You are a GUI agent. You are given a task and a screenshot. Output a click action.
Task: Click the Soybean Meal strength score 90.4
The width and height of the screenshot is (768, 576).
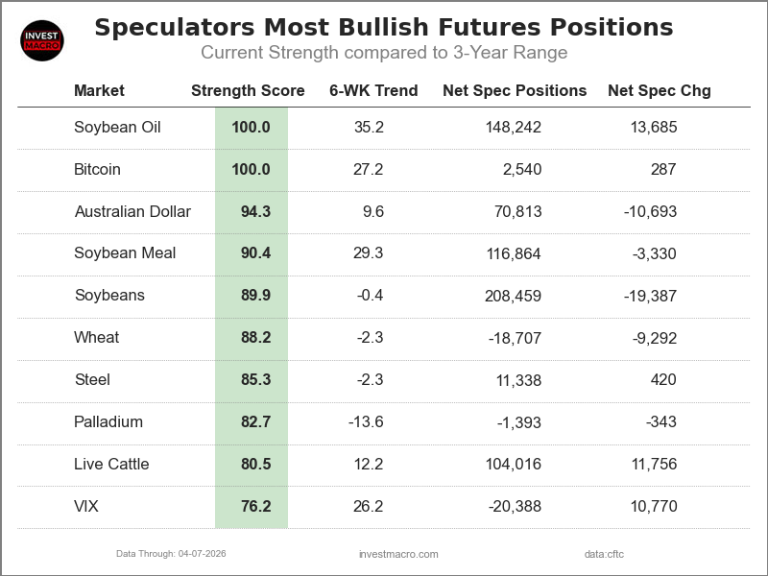[255, 253]
